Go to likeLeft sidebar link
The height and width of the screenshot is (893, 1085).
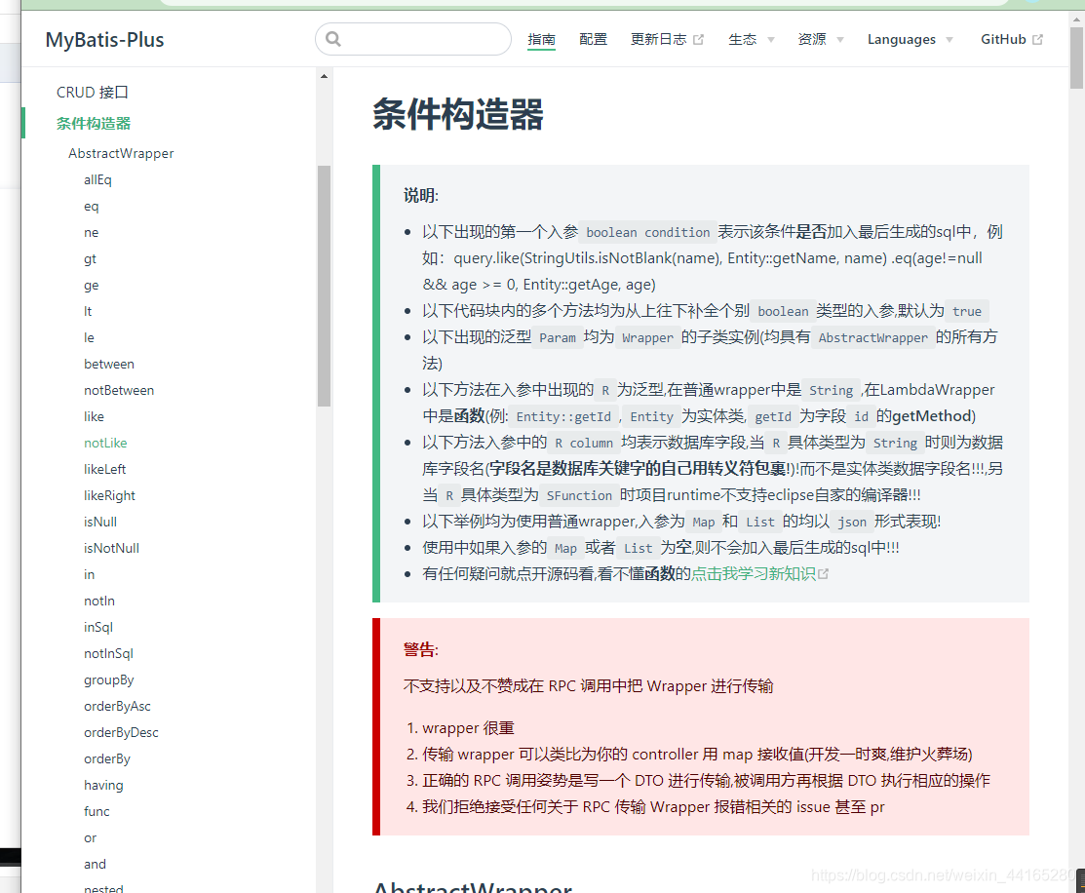(x=105, y=469)
